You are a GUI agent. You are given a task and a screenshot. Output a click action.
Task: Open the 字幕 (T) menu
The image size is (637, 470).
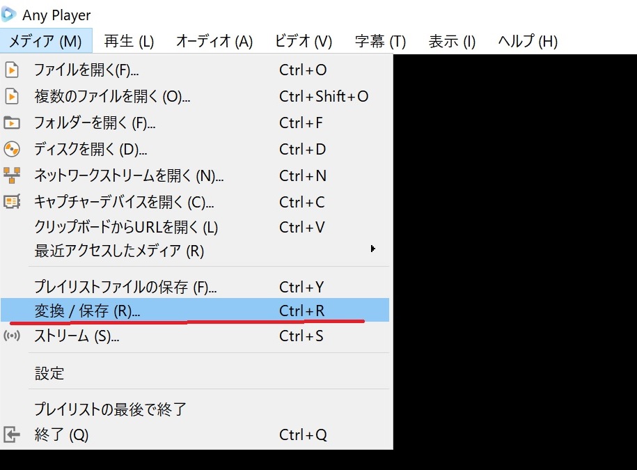380,41
